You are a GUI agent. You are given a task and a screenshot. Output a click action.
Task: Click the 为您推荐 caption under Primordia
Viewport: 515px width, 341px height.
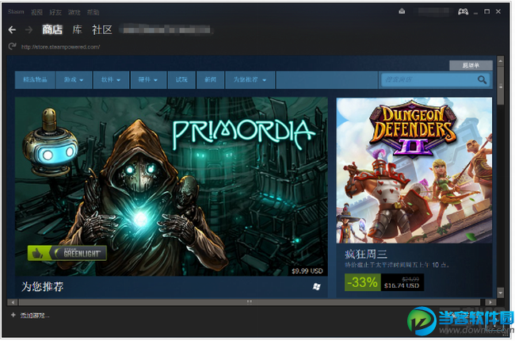pos(42,286)
